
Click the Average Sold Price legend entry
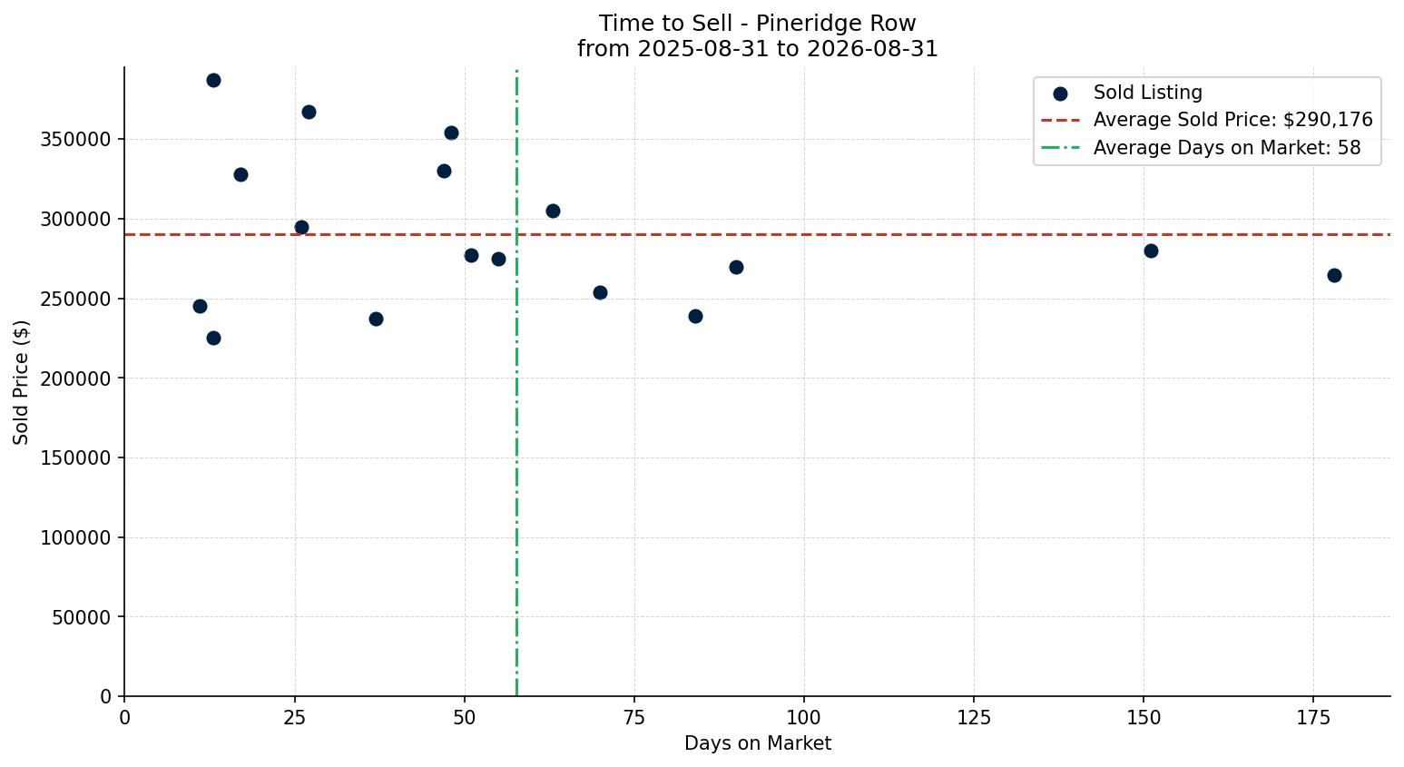1207,120
